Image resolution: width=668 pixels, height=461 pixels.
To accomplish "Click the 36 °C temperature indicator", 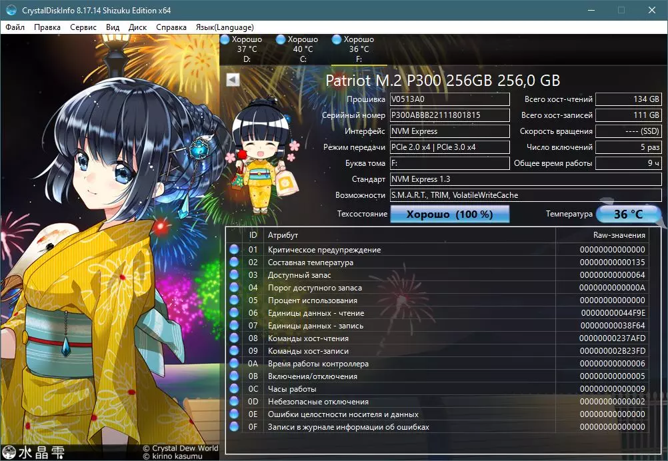I will click(x=629, y=214).
